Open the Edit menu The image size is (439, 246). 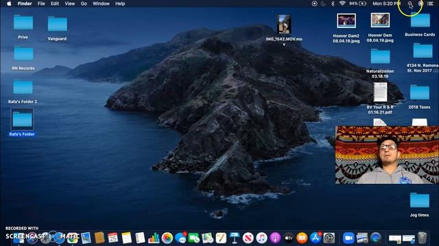click(x=55, y=3)
